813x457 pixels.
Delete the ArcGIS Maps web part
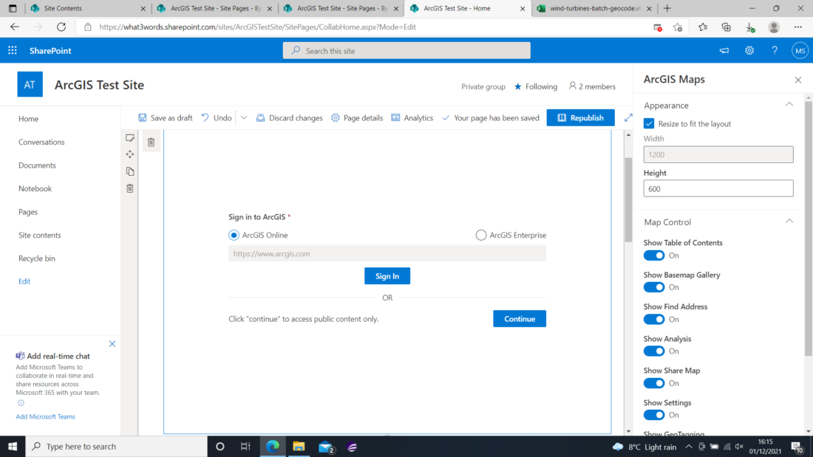151,142
